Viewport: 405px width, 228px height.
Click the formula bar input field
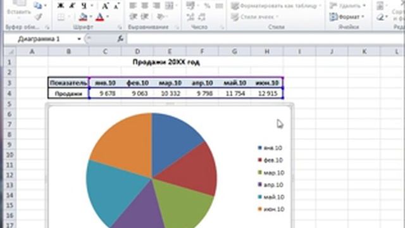(x=266, y=39)
